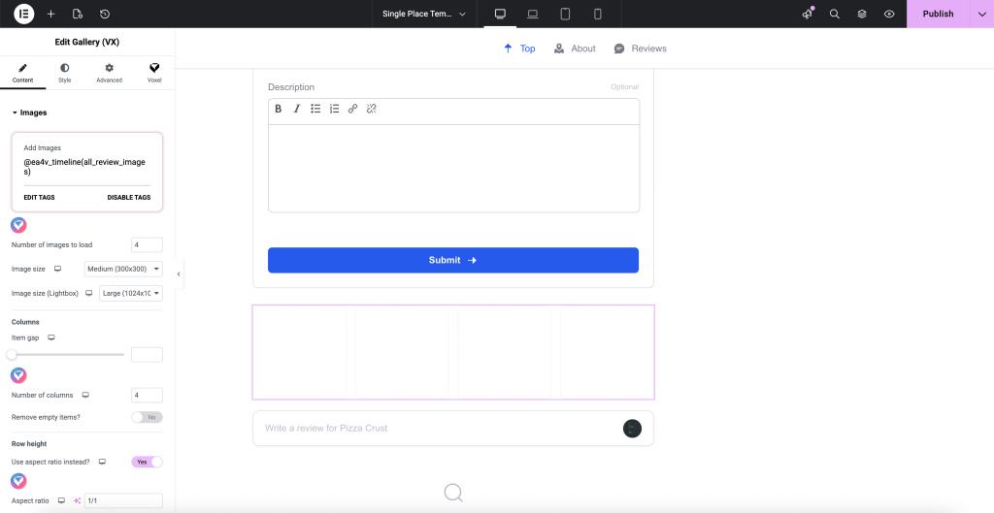994x513 pixels.
Task: Switch to the Style tab
Action: 64,73
